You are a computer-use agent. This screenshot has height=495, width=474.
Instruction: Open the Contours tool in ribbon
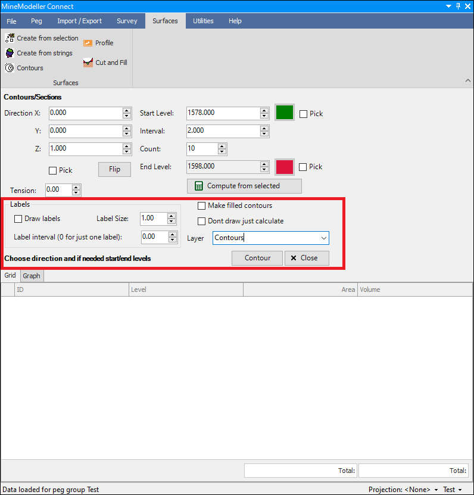[10, 68]
